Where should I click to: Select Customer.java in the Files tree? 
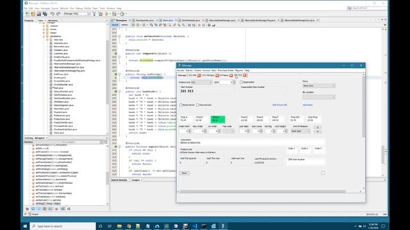tap(61, 54)
